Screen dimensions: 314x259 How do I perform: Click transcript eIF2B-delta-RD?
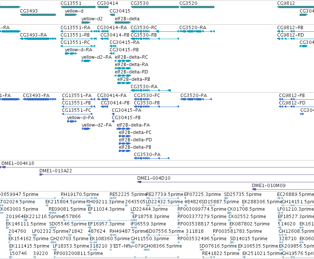pyautogui.click(x=132, y=72)
